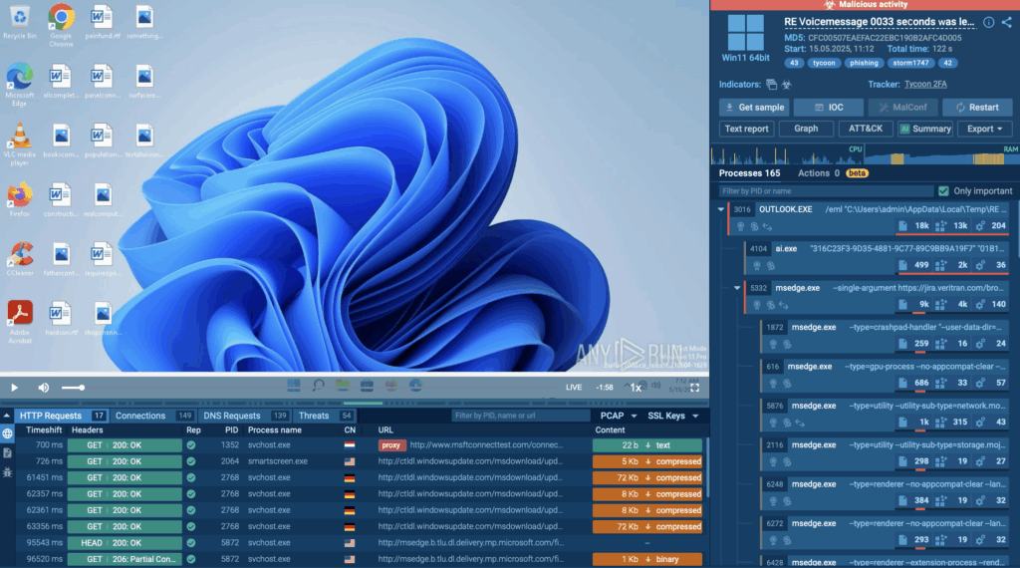Open the AI Summary button
Image resolution: width=1020 pixels, height=568 pixels.
pyautogui.click(x=925, y=129)
